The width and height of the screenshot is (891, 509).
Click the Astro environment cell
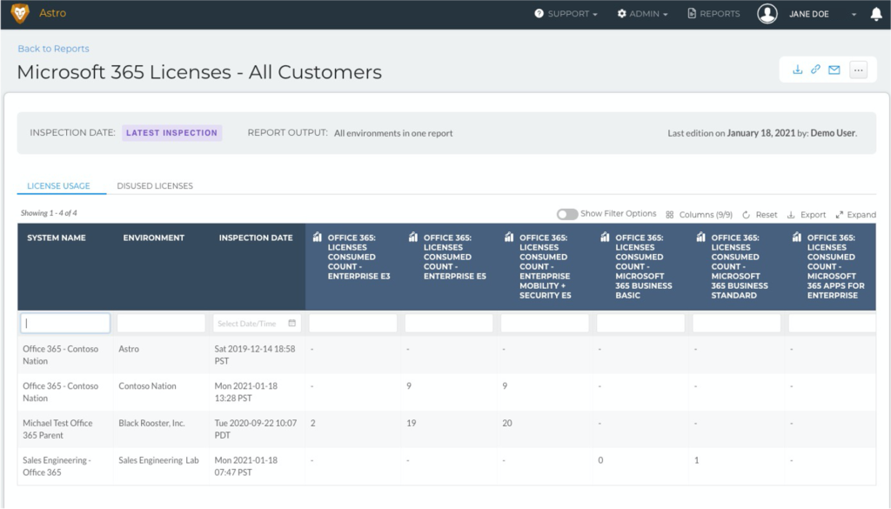pyautogui.click(x=129, y=349)
